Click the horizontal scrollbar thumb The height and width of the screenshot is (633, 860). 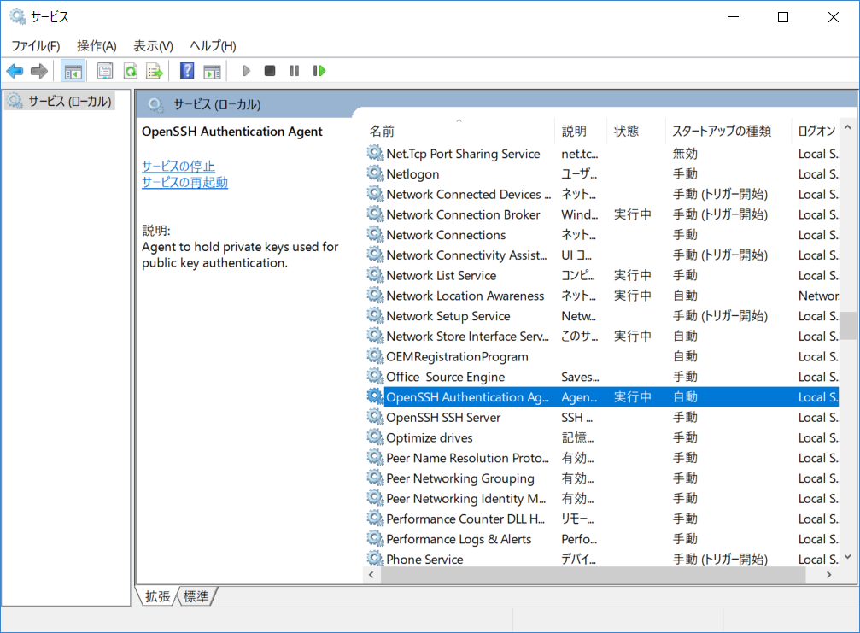coord(593,575)
